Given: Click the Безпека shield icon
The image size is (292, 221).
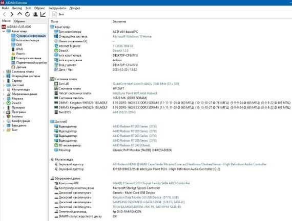Looking at the screenshot, I should (8, 116).
